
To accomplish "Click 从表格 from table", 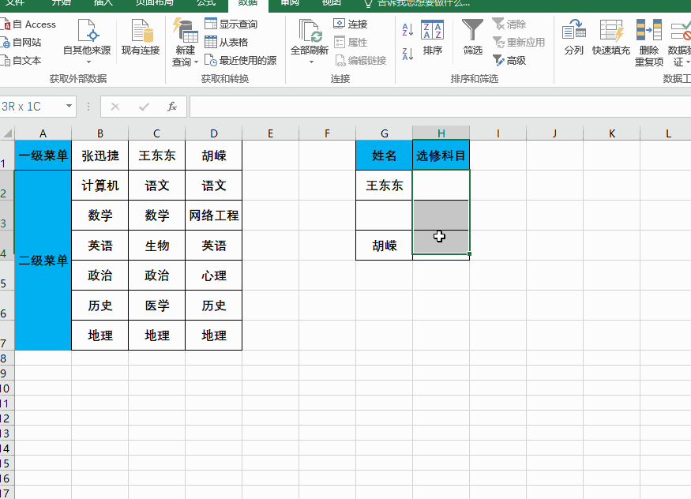I will point(227,43).
